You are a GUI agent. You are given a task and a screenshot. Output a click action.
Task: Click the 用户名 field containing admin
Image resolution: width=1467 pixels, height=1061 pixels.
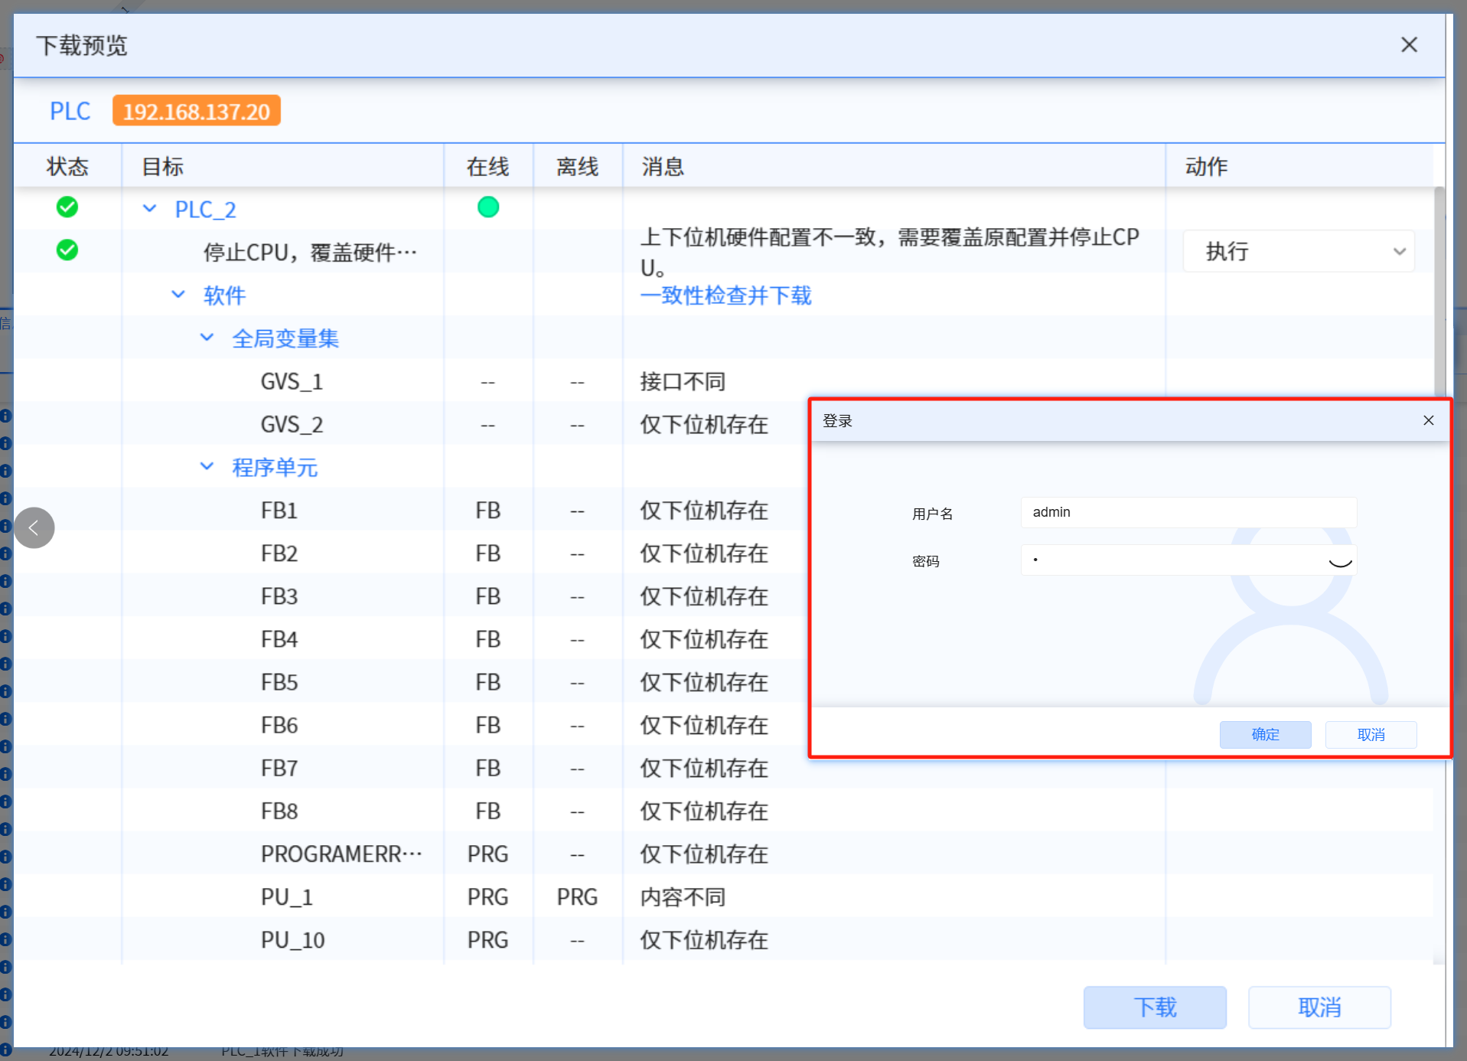(x=1187, y=511)
